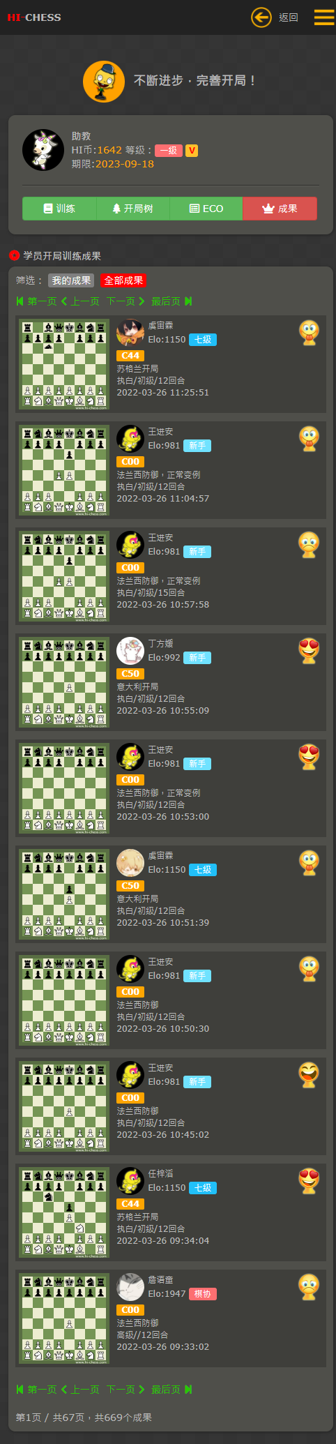Screen dimensions: 336x1444
Task: Click the bottom 第一页 first page link
Action: point(36,1390)
